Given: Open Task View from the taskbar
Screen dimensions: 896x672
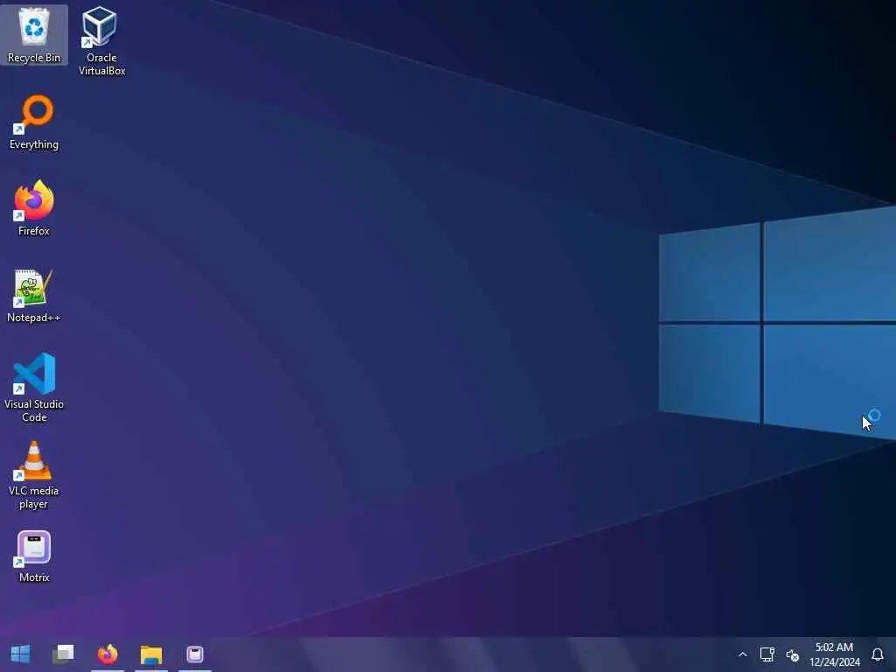Looking at the screenshot, I should pyautogui.click(x=63, y=654).
